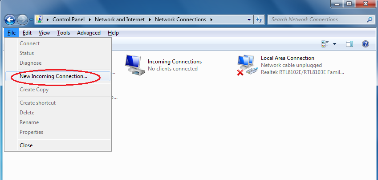This screenshot has height=180, width=378.
Task: Select the Incoming Connections icon
Action: [x=134, y=65]
